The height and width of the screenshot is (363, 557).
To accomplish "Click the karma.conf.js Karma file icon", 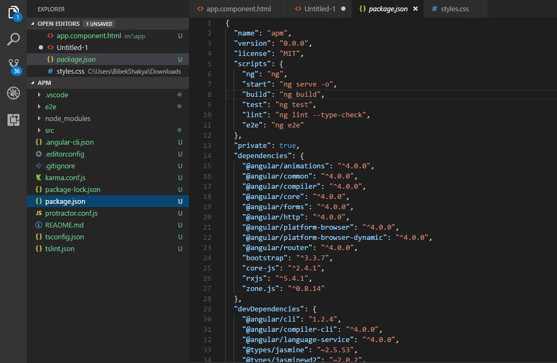I will pos(39,177).
